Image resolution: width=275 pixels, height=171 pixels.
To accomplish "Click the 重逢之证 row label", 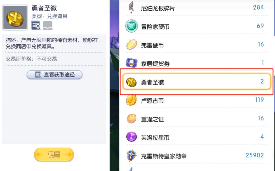I will pyautogui.click(x=152, y=119).
